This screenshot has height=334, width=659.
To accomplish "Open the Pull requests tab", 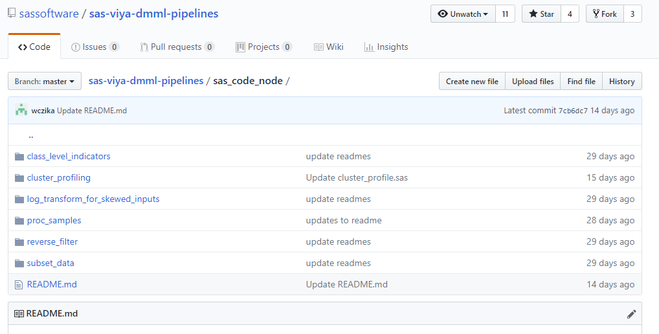I will click(177, 47).
